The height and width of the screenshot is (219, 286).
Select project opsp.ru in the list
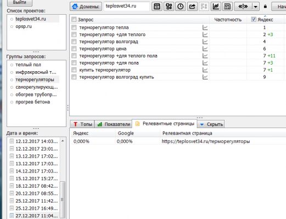24,26
